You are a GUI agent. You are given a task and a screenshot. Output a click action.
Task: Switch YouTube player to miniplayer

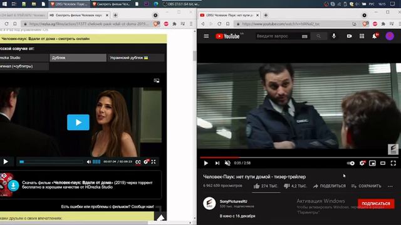(372, 163)
